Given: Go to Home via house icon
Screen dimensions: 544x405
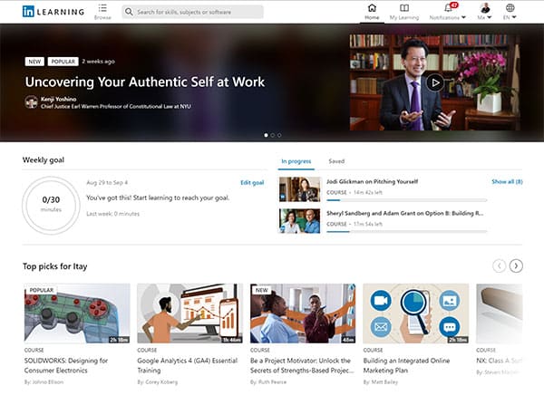Looking at the screenshot, I should point(372,8).
